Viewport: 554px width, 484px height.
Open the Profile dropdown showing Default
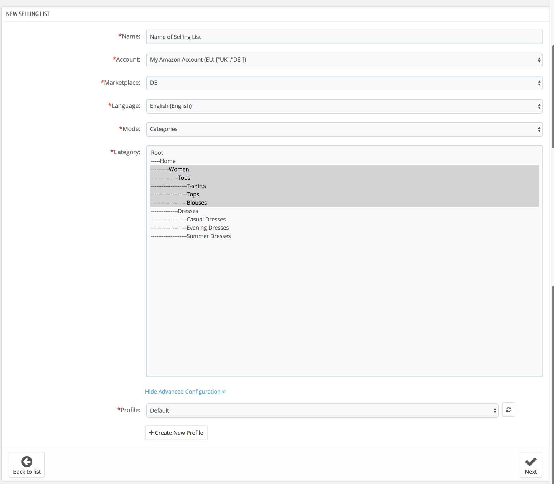tap(322, 410)
